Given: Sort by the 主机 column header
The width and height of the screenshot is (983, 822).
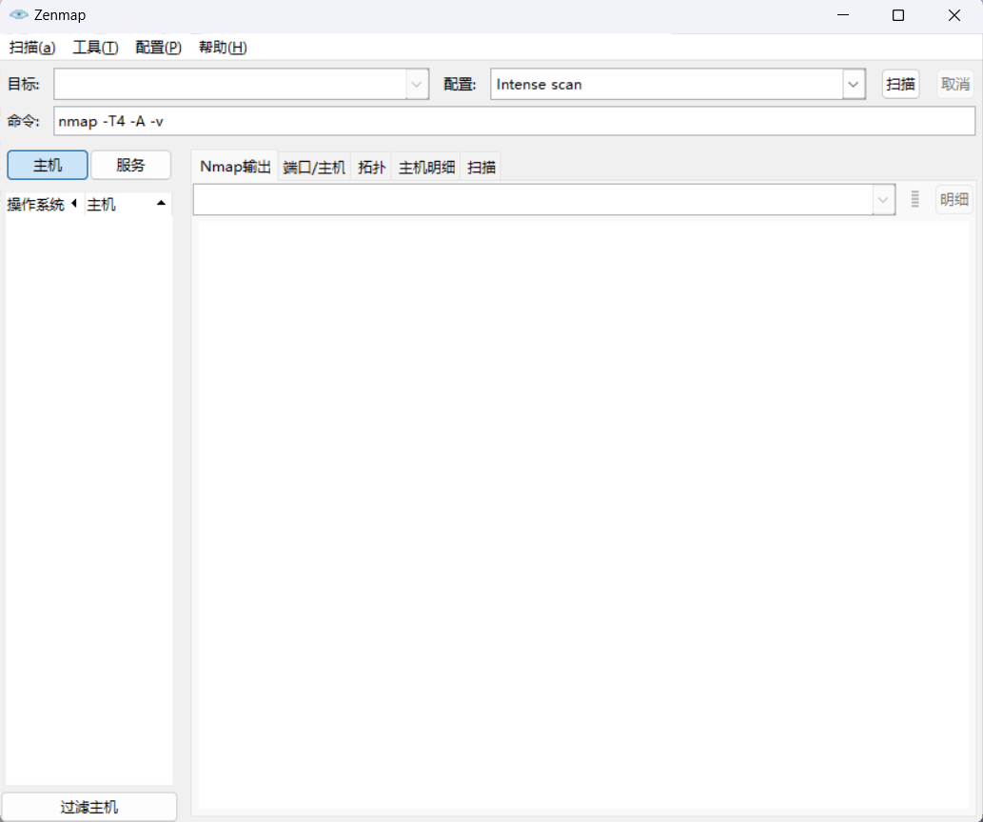Looking at the screenshot, I should (x=128, y=205).
